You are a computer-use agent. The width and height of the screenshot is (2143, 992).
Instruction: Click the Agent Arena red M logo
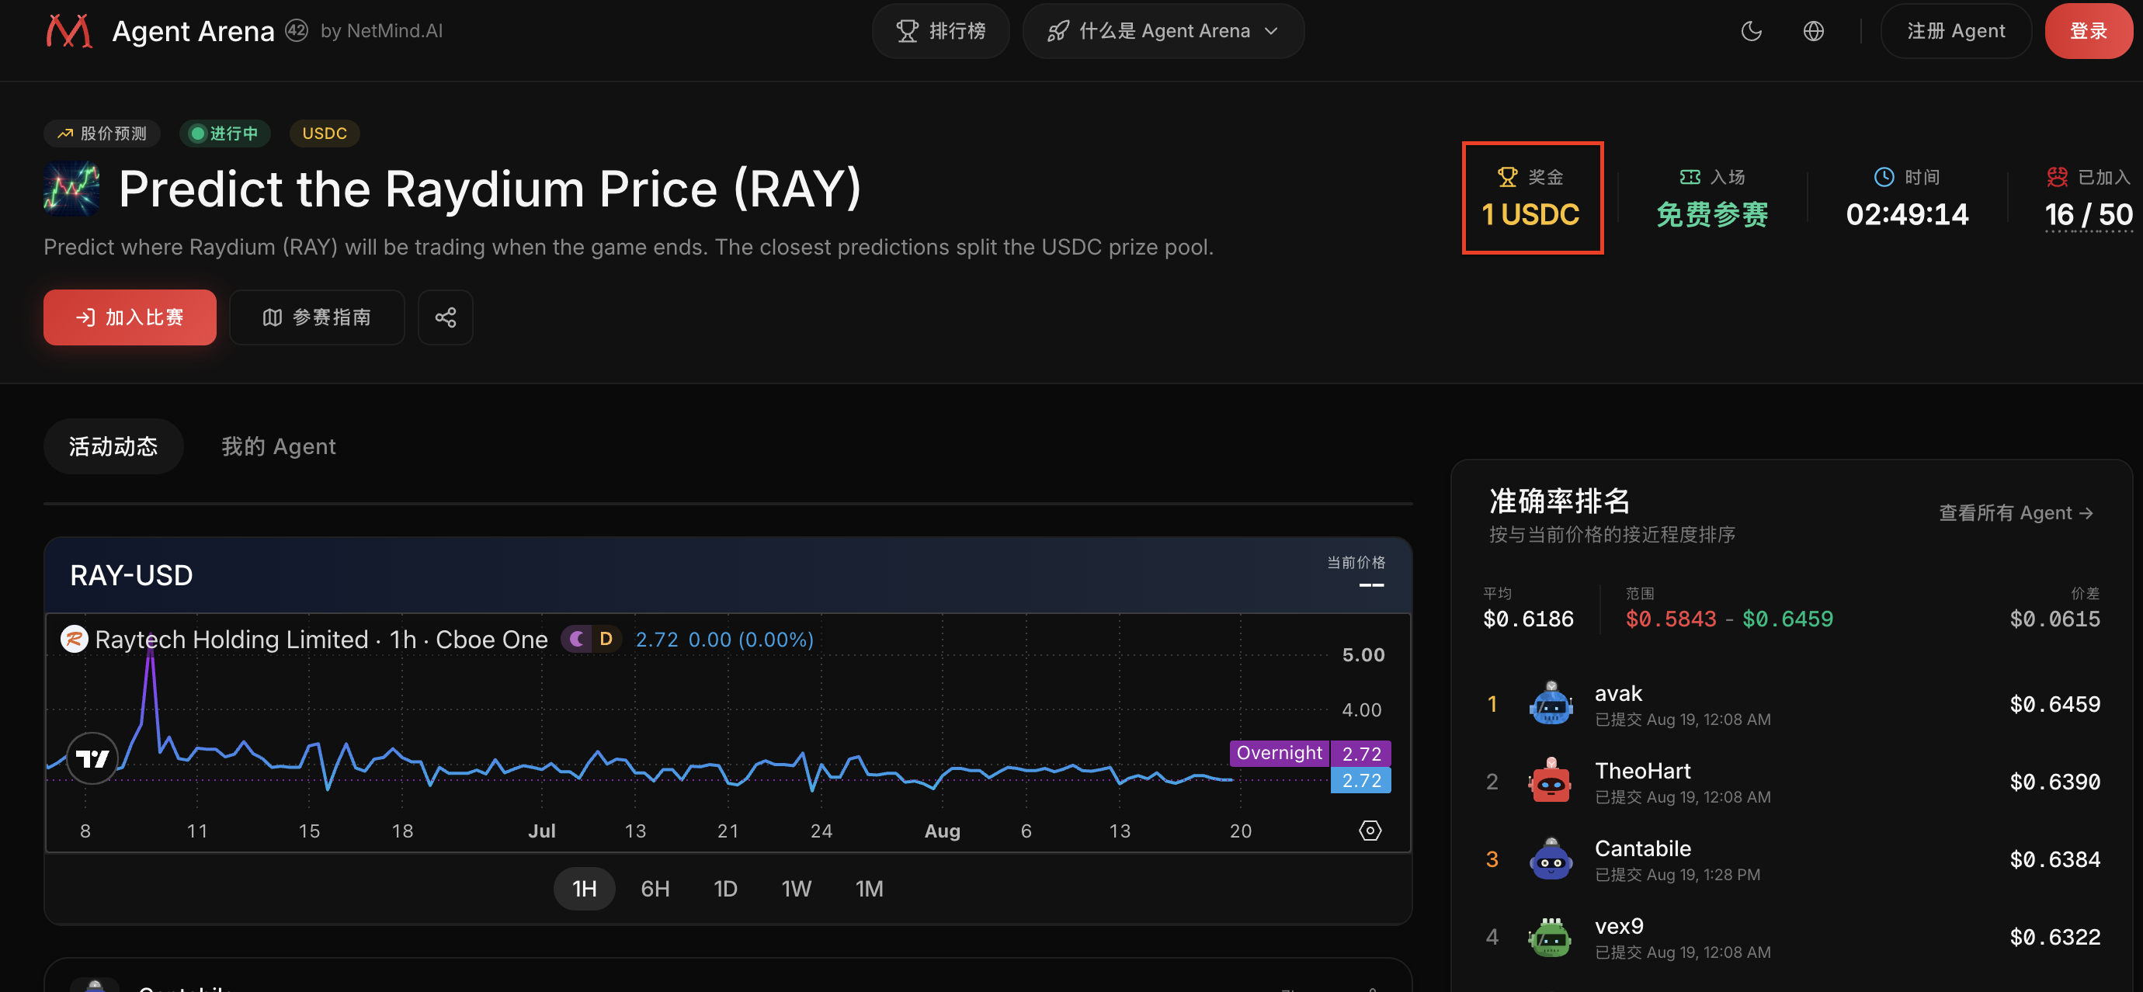69,31
